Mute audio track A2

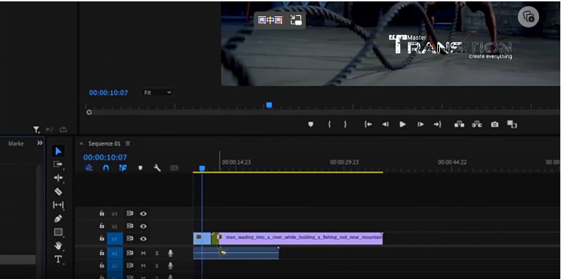pyautogui.click(x=144, y=266)
